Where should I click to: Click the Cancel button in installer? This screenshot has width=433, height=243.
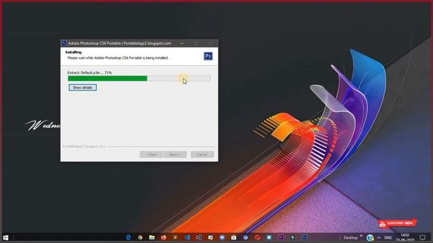[202, 155]
